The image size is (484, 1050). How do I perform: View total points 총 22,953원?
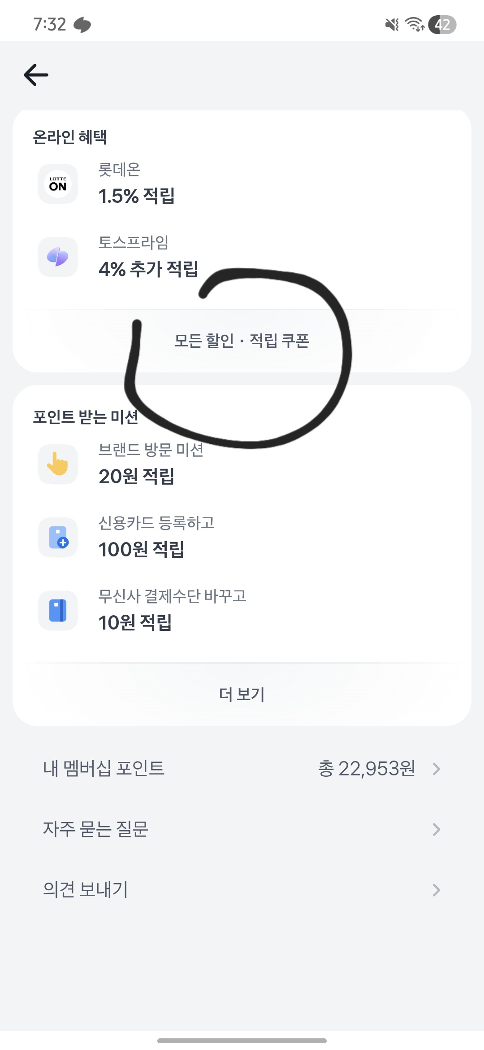367,769
